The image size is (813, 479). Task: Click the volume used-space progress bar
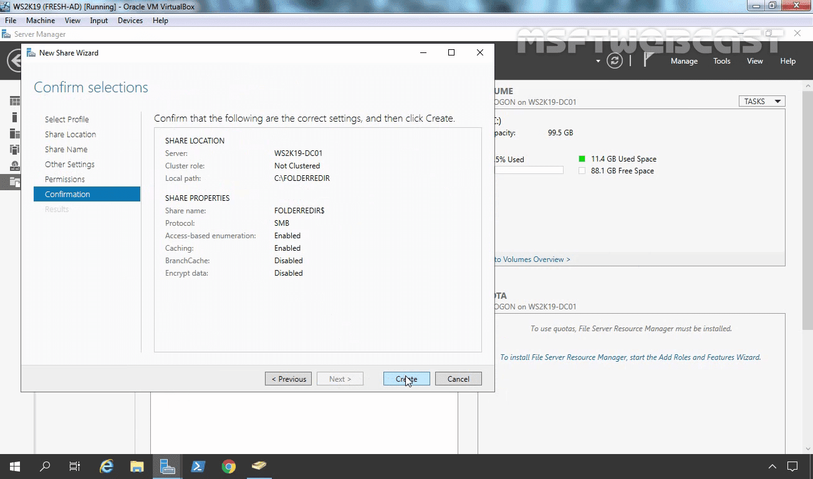[529, 170]
